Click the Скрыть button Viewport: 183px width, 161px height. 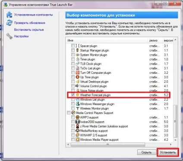point(147,152)
